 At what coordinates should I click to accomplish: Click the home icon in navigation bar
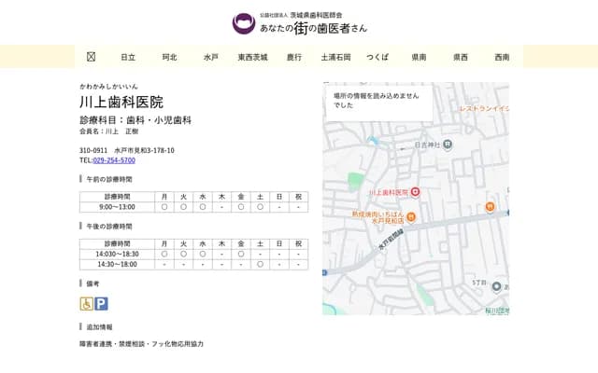tap(91, 57)
